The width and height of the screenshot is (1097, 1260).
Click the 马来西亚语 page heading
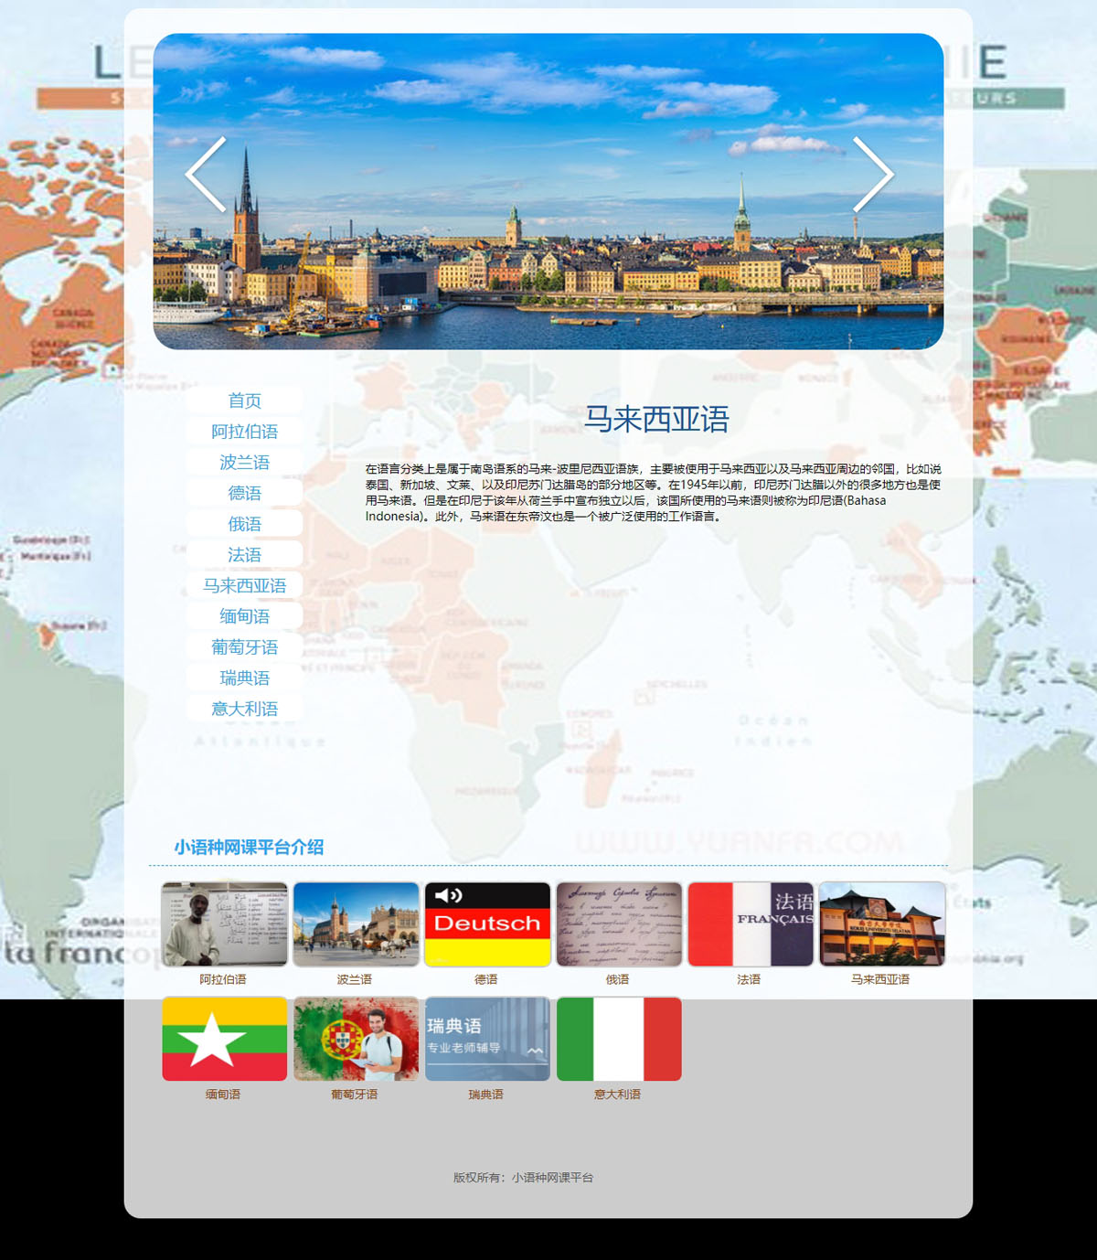[x=656, y=419]
